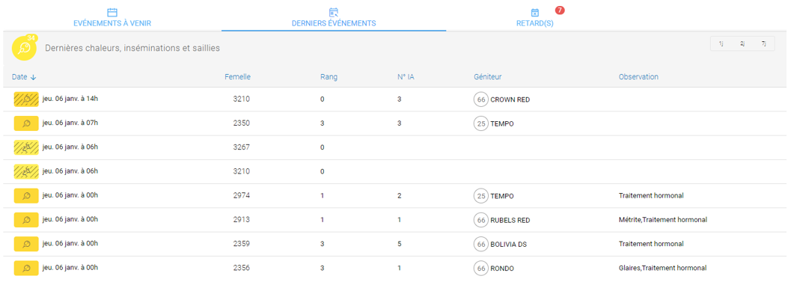Click the calendar icon above Derniers événements
This screenshot has height=285, width=791.
click(x=334, y=12)
